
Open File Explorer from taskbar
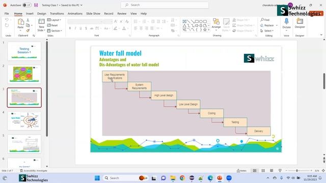(173, 178)
